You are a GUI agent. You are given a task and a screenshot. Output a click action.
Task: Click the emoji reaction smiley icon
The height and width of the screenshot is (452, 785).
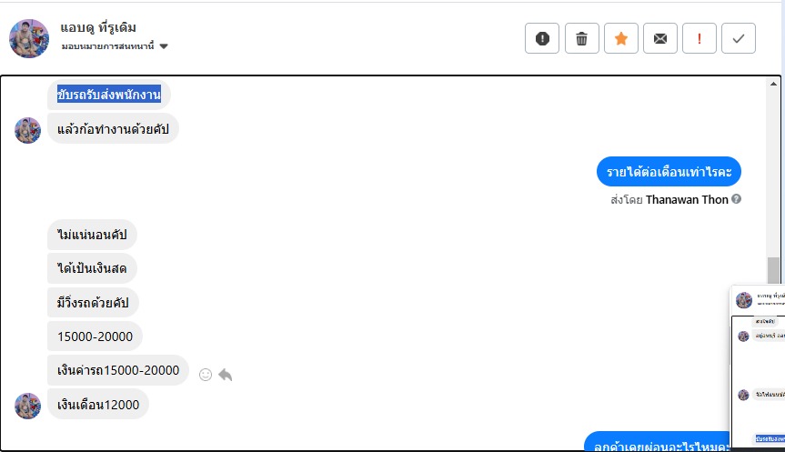coord(206,374)
